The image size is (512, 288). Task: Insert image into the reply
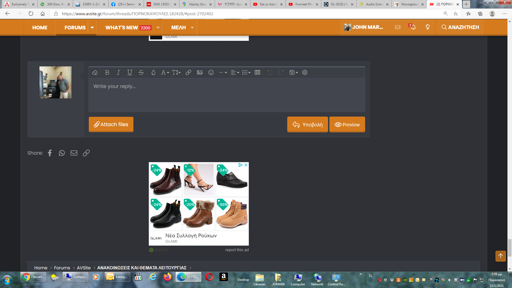point(200,73)
